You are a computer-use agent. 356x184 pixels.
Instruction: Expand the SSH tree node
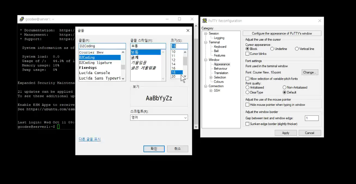(211, 91)
